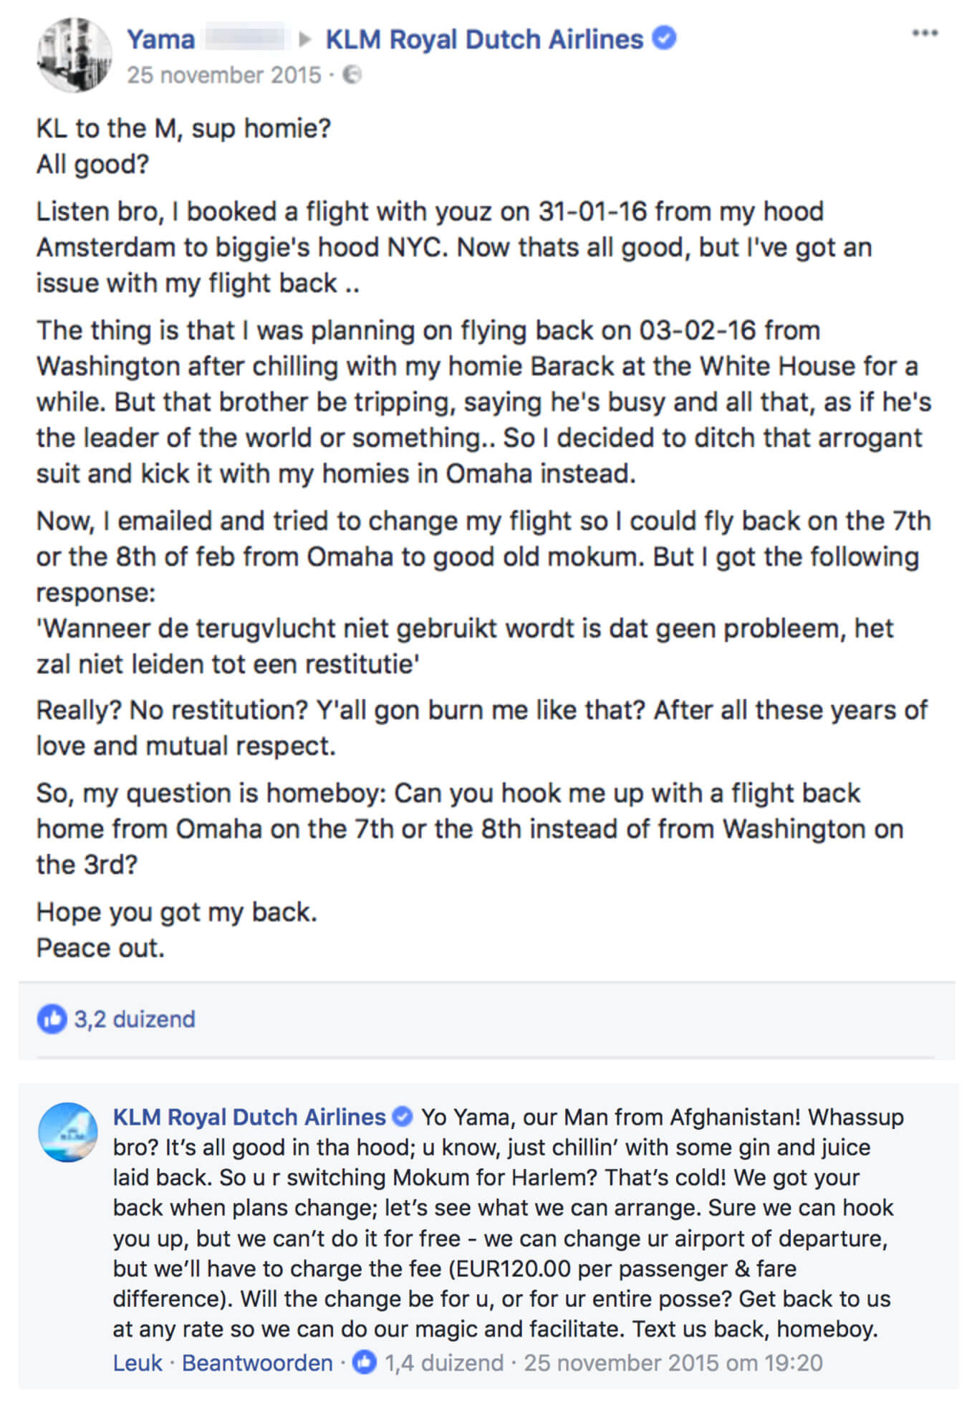Click verified badge in KLM's comment
This screenshot has width=977, height=1407.
point(403,1116)
